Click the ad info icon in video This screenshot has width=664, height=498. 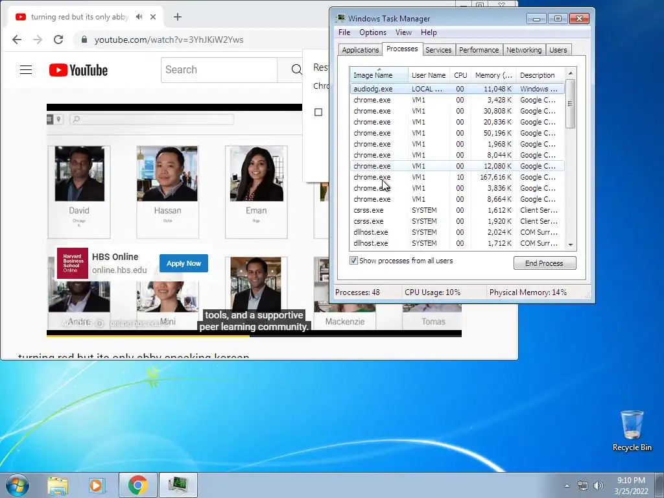coord(99,324)
